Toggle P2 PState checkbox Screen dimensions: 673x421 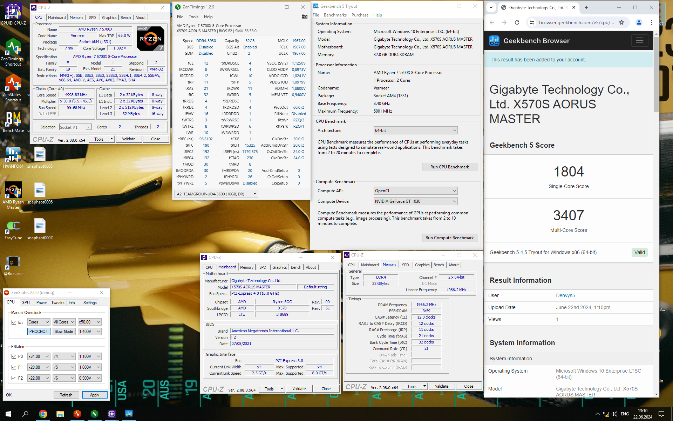(x=14, y=378)
